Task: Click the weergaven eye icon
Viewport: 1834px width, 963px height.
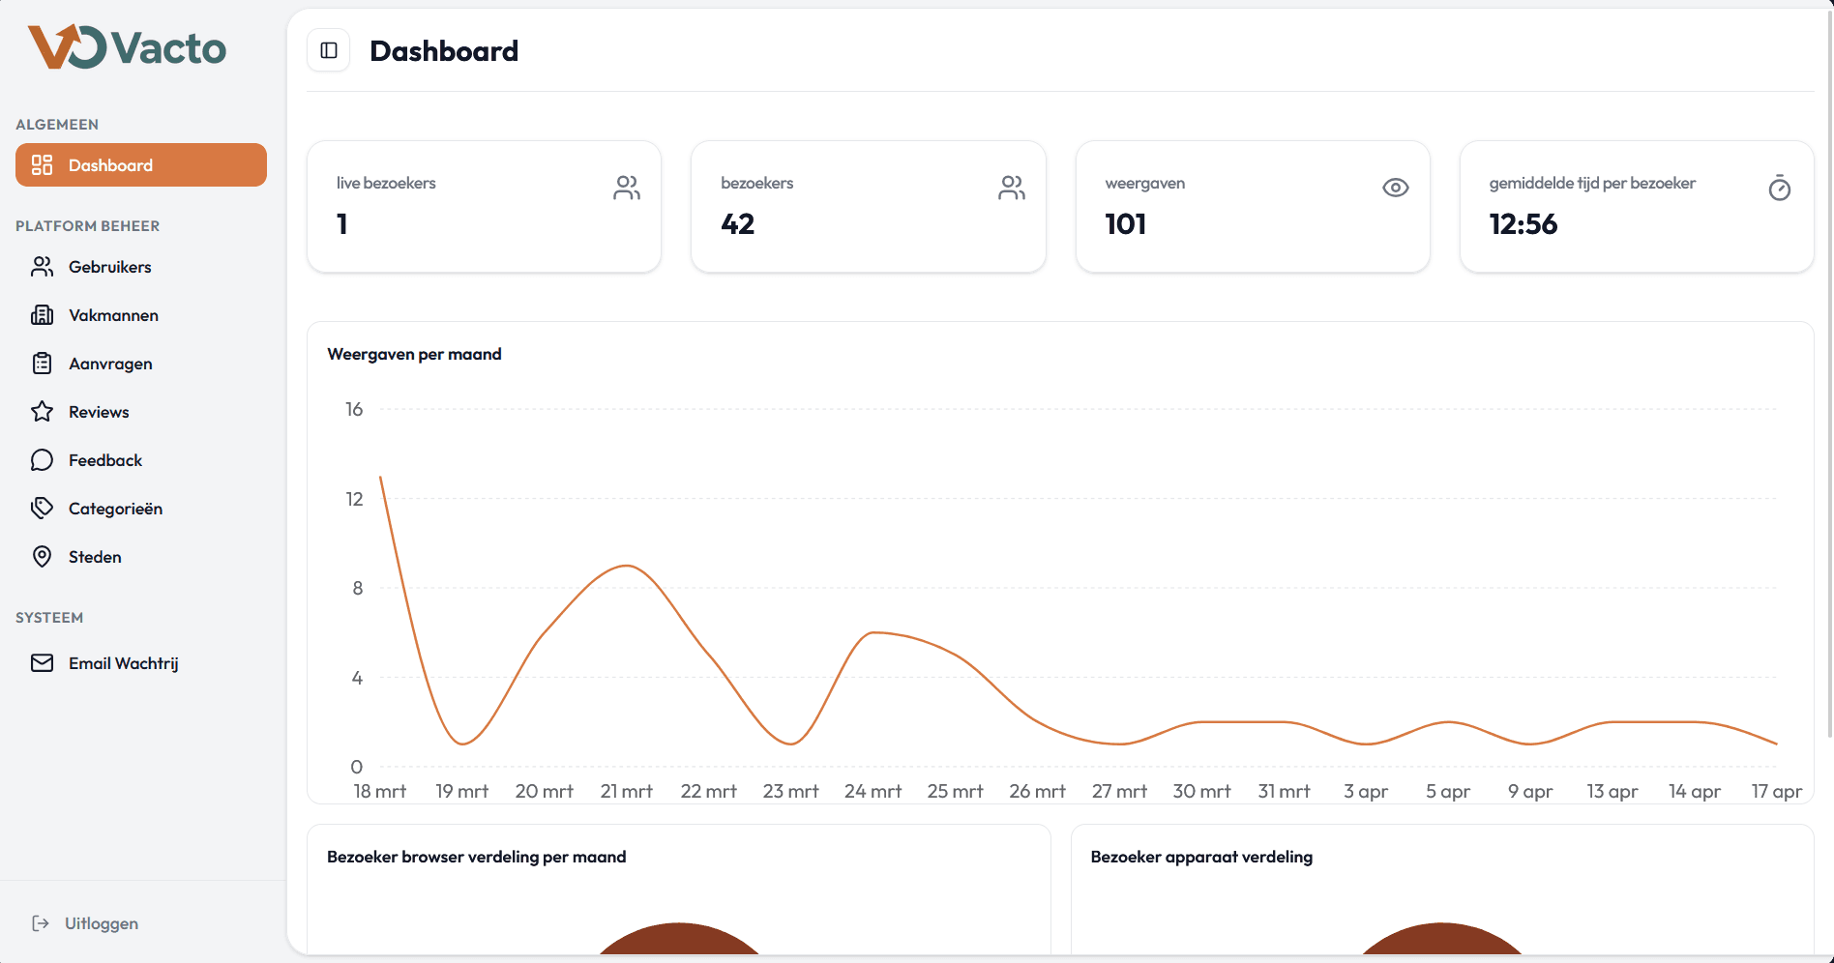Action: 1396,188
